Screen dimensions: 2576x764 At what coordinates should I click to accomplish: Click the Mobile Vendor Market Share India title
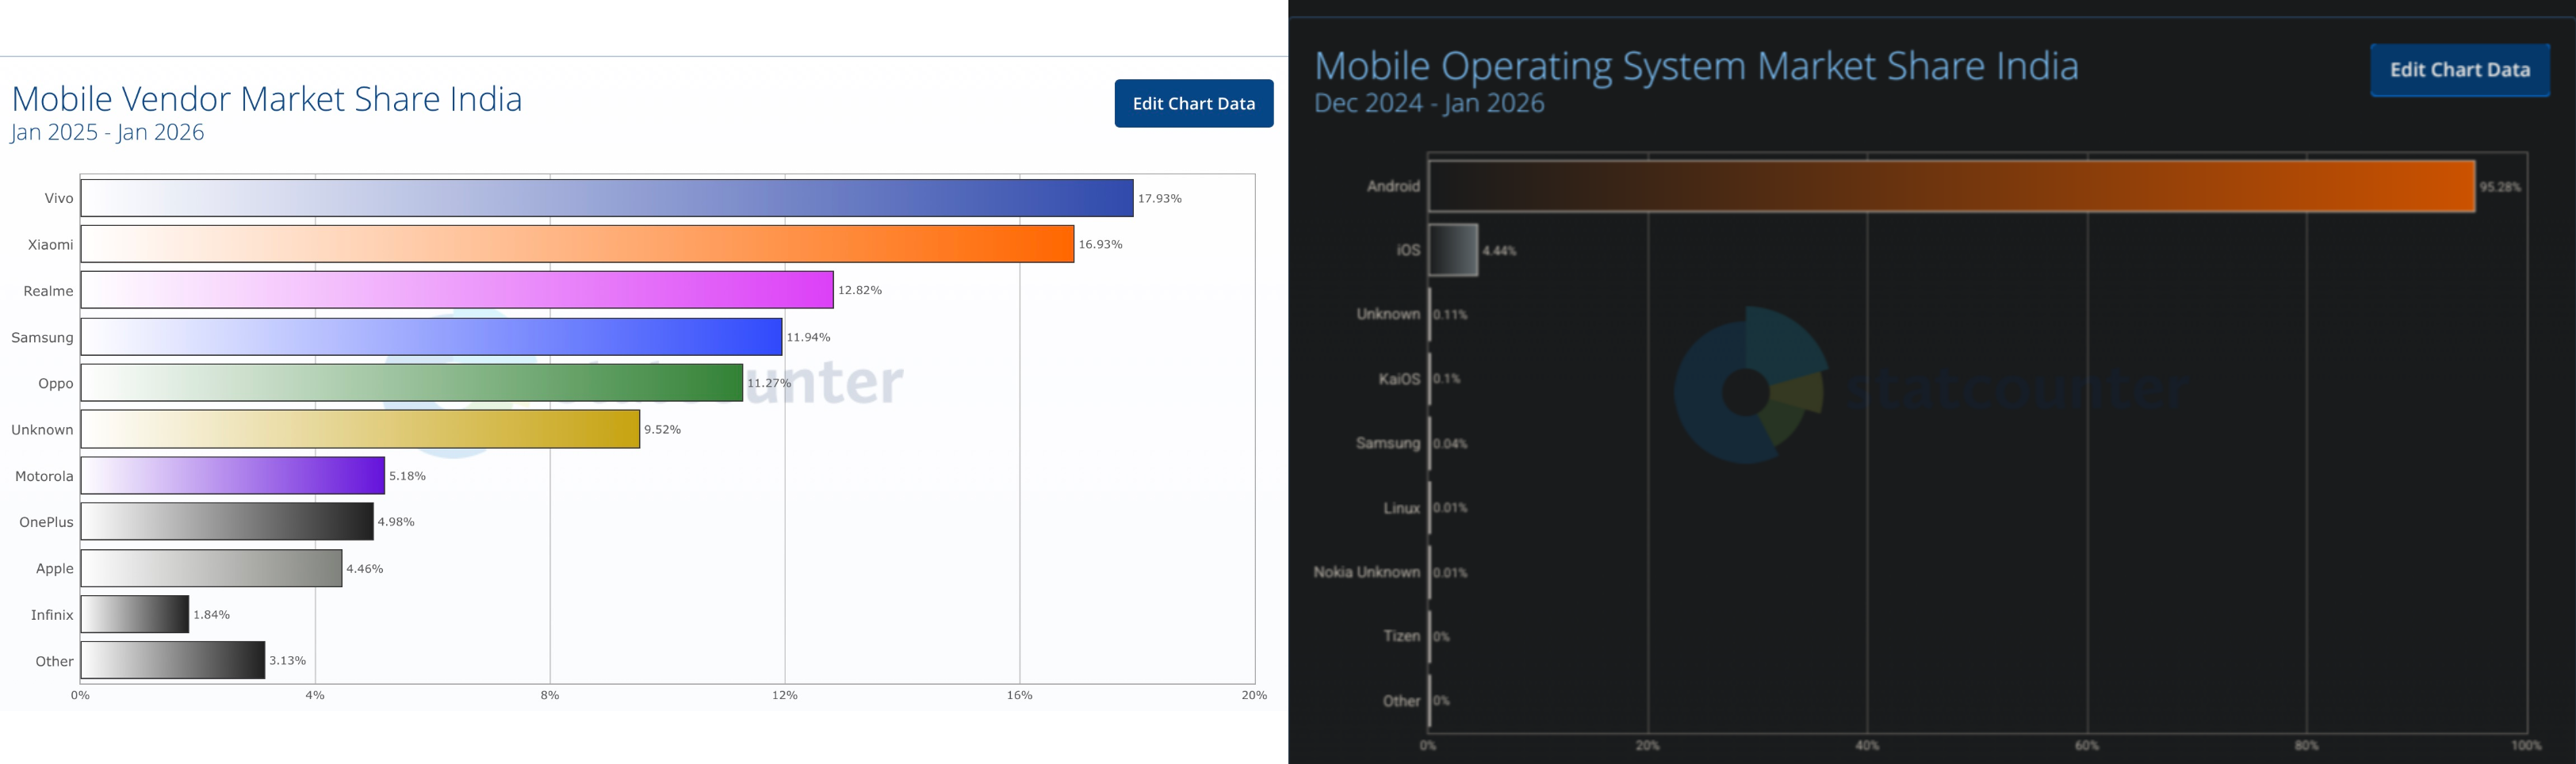click(267, 99)
